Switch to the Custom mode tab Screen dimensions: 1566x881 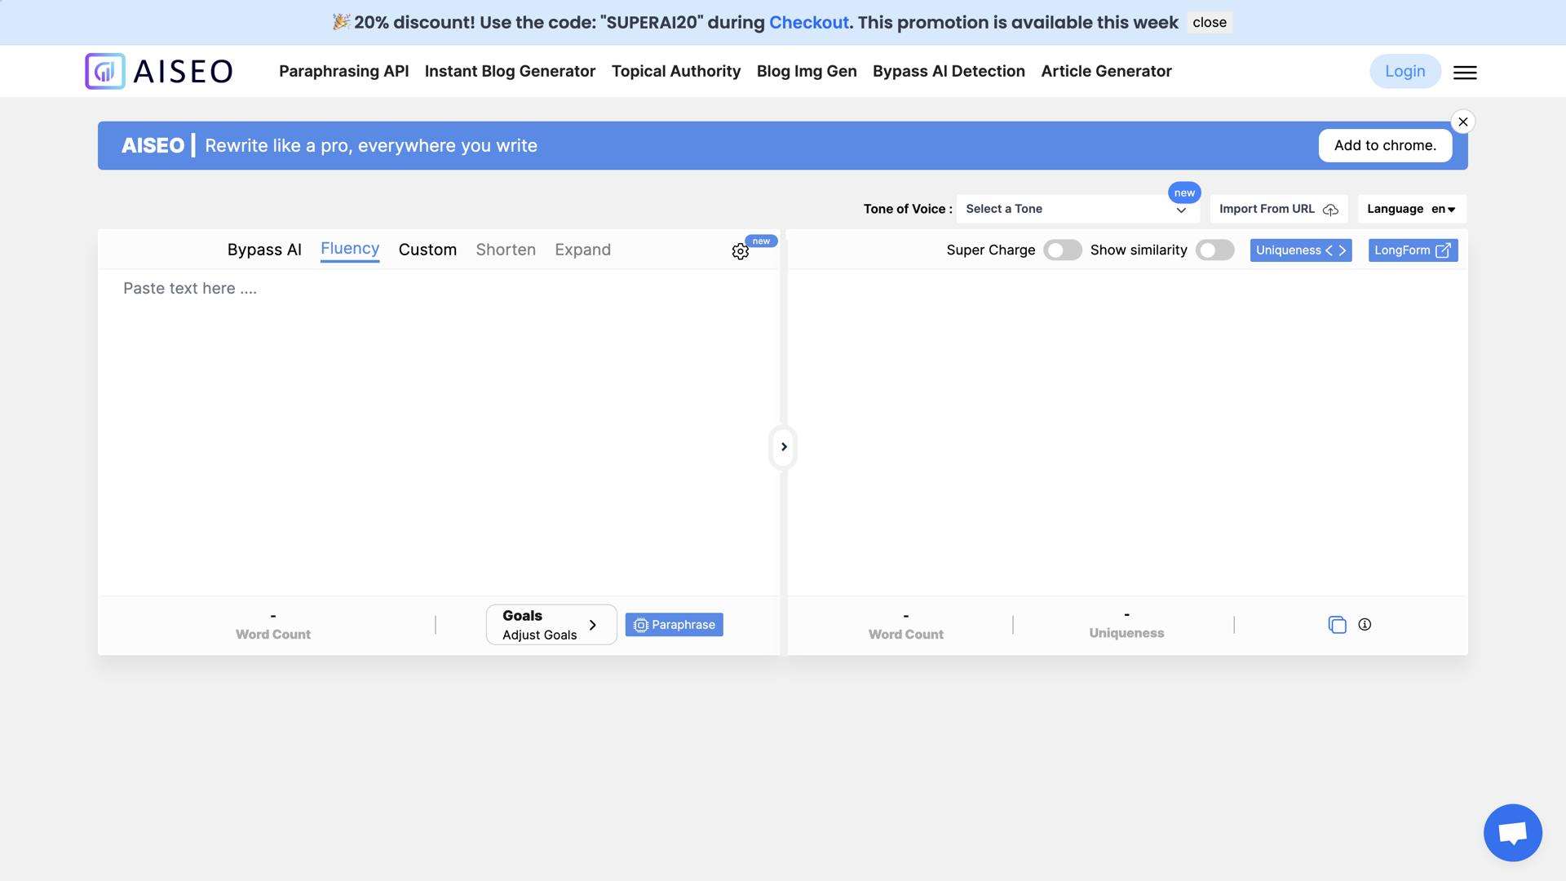427,250
